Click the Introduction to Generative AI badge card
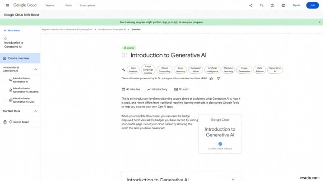Viewport: 323px width, 181px height. click(220, 134)
